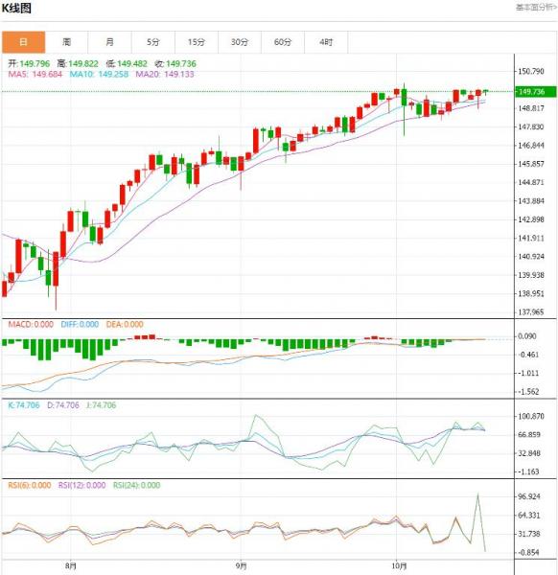
Task: Switch to the 月 monthly tab
Action: pyautogui.click(x=109, y=42)
